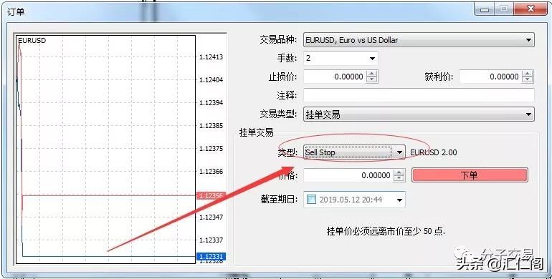Decrease 获利价 with down stepper arrow

pyautogui.click(x=528, y=79)
